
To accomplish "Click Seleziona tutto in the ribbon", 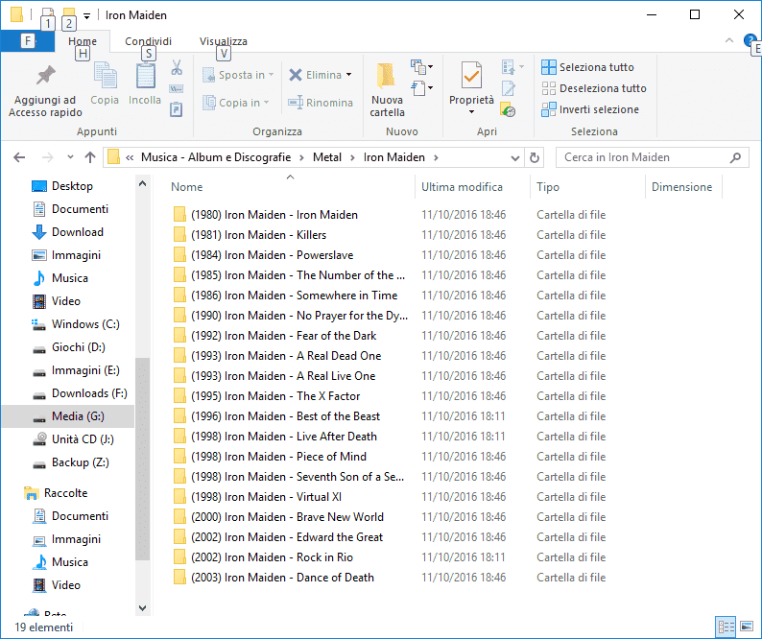I will pos(587,67).
